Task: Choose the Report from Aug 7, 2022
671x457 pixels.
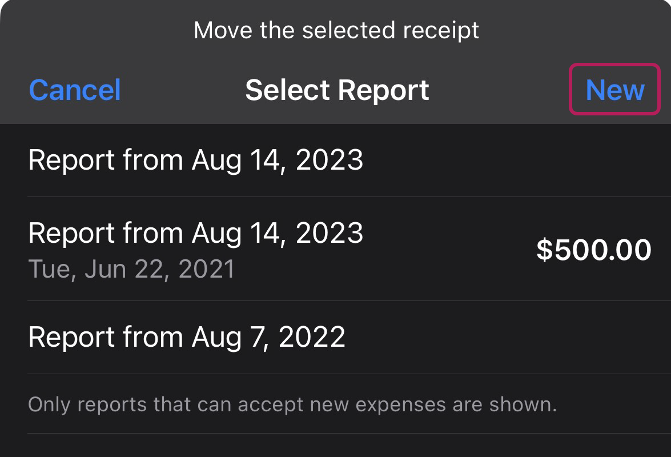Action: (x=336, y=338)
